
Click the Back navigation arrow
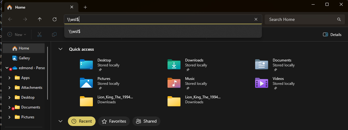[x=10, y=19]
